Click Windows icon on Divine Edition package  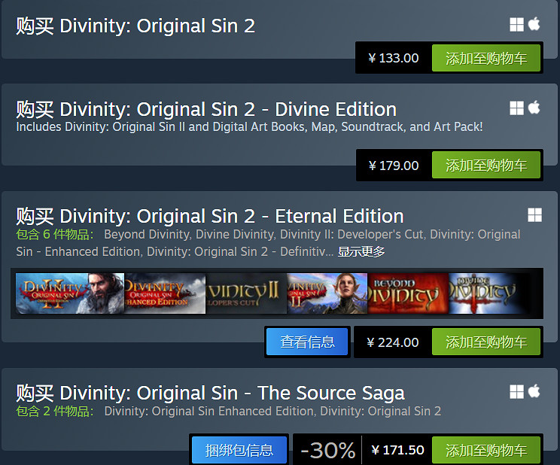click(516, 108)
